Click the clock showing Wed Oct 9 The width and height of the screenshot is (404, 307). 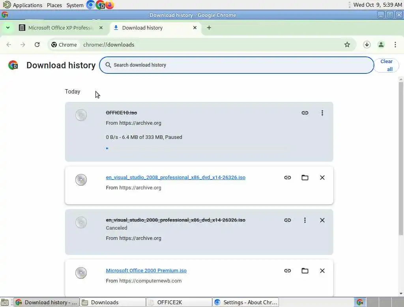(x=378, y=5)
